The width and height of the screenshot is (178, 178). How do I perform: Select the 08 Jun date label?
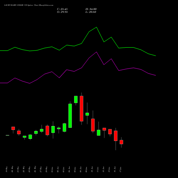pos(80,169)
